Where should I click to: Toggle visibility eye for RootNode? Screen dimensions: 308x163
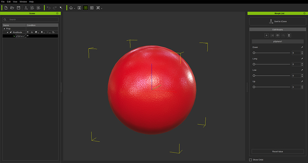tap(28, 32)
